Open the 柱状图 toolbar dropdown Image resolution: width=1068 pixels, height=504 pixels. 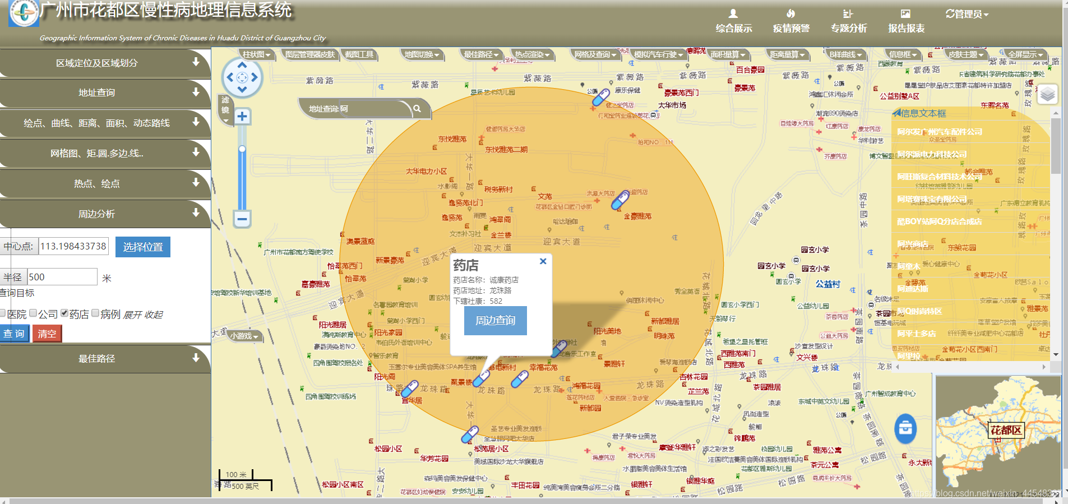pos(257,54)
